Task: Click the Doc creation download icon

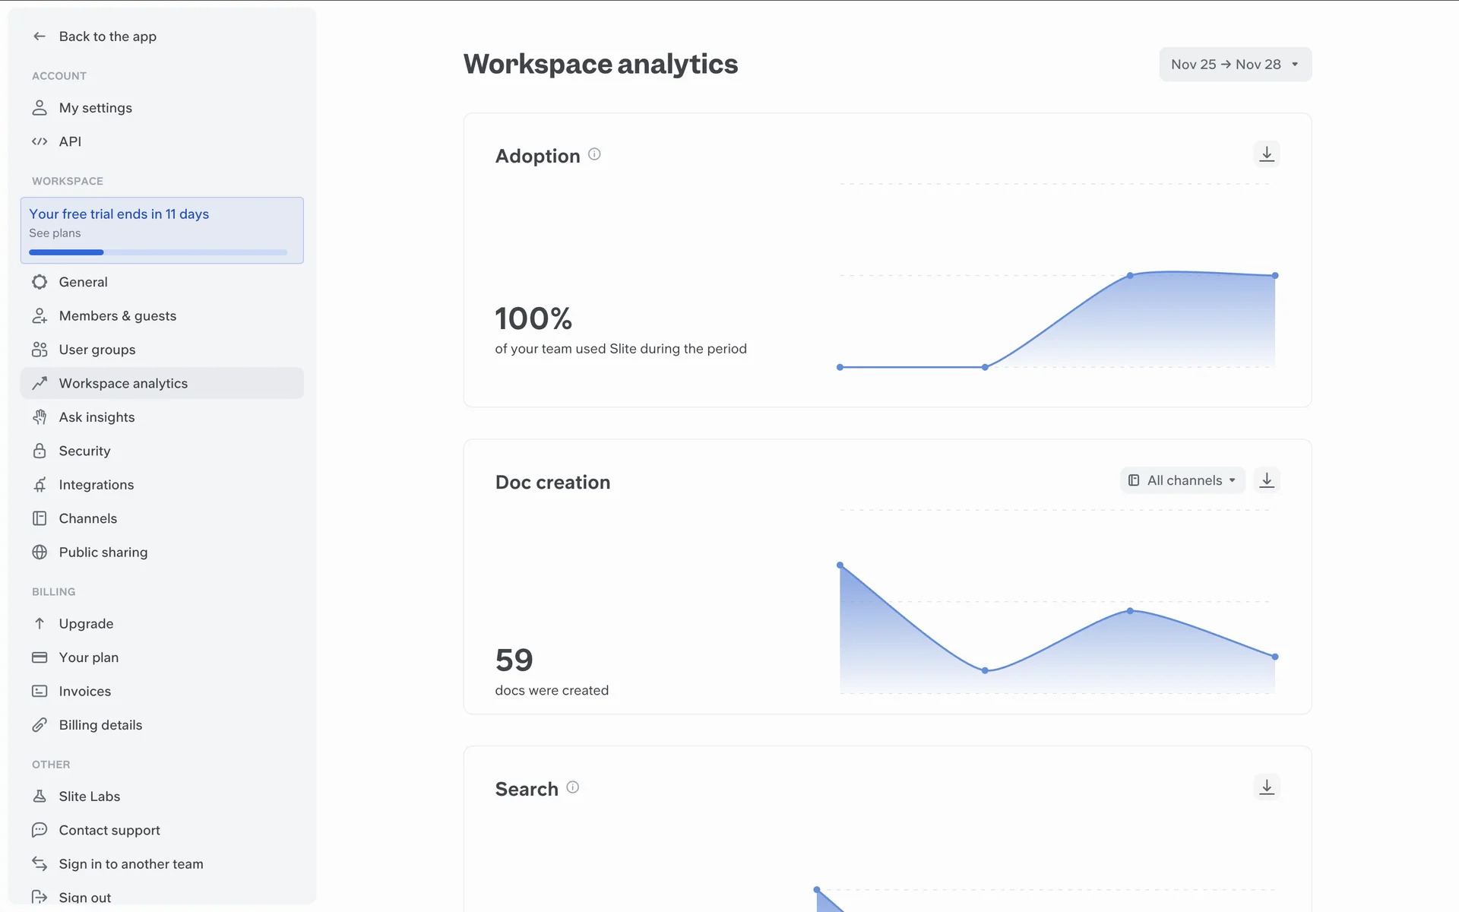Action: [x=1266, y=480]
